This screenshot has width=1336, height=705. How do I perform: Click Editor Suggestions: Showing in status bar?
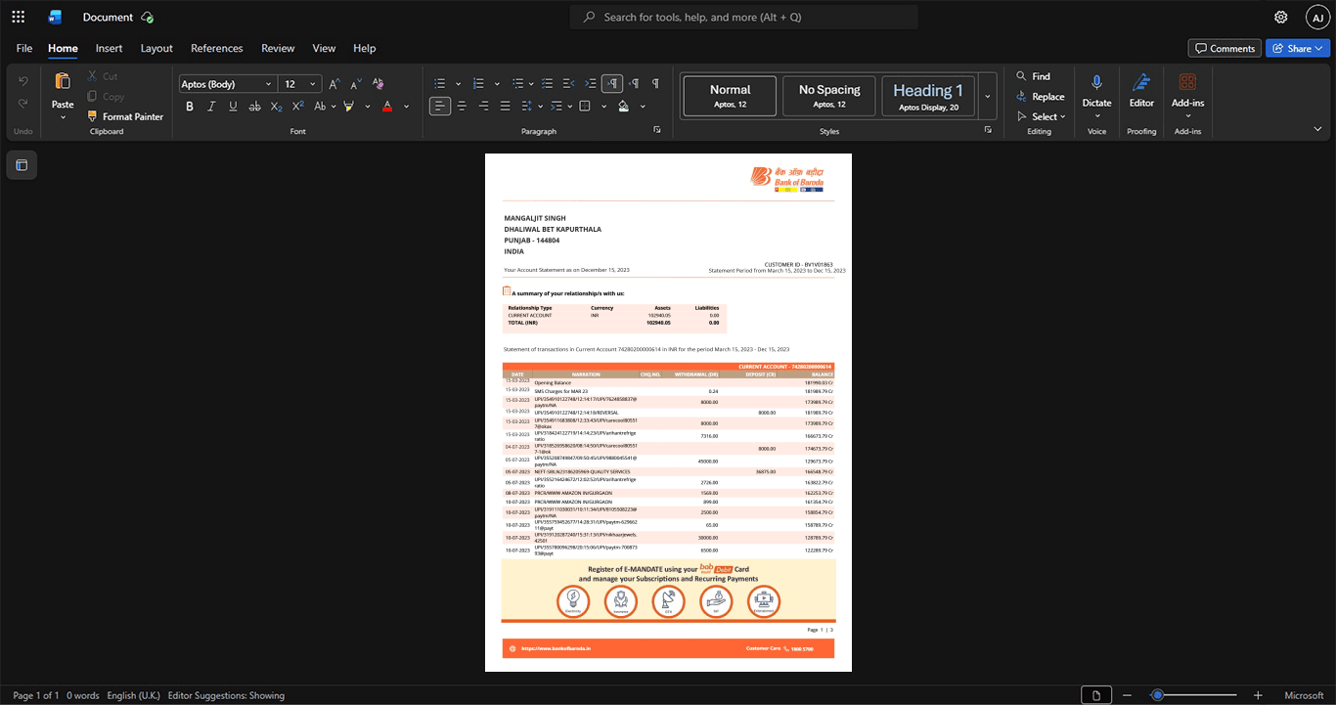226,695
